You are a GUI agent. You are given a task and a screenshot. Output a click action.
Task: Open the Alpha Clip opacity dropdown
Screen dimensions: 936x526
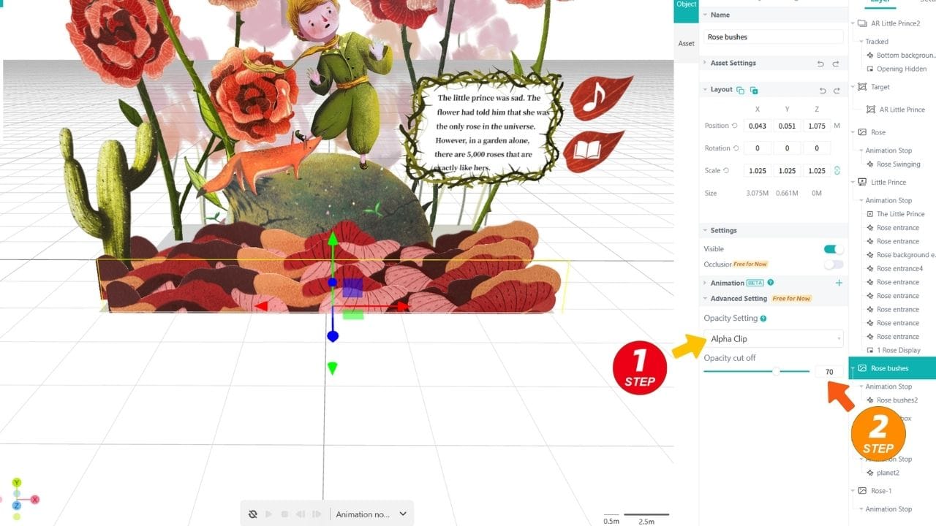[x=773, y=339]
